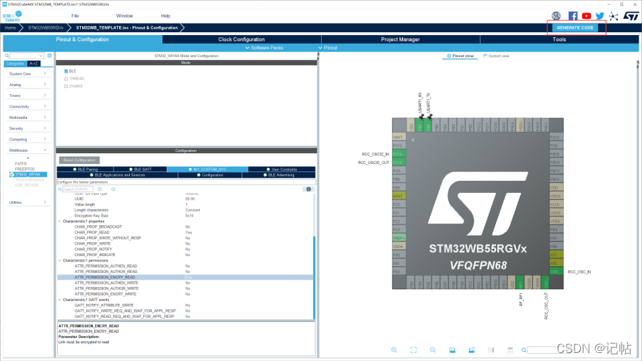Uncheck the BLE mode checkbox
This screenshot has height=361, width=642.
(66, 71)
